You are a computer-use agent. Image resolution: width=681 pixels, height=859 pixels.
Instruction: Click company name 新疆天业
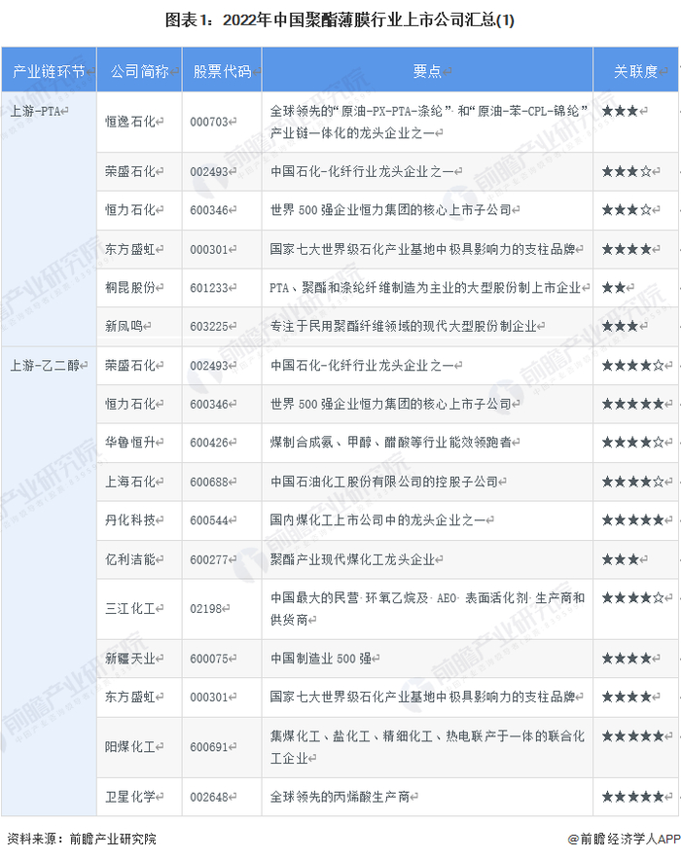pyautogui.click(x=130, y=658)
